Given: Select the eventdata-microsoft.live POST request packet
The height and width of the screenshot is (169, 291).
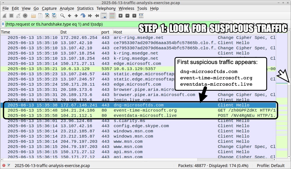Looking at the screenshot, I should (x=138, y=115).
